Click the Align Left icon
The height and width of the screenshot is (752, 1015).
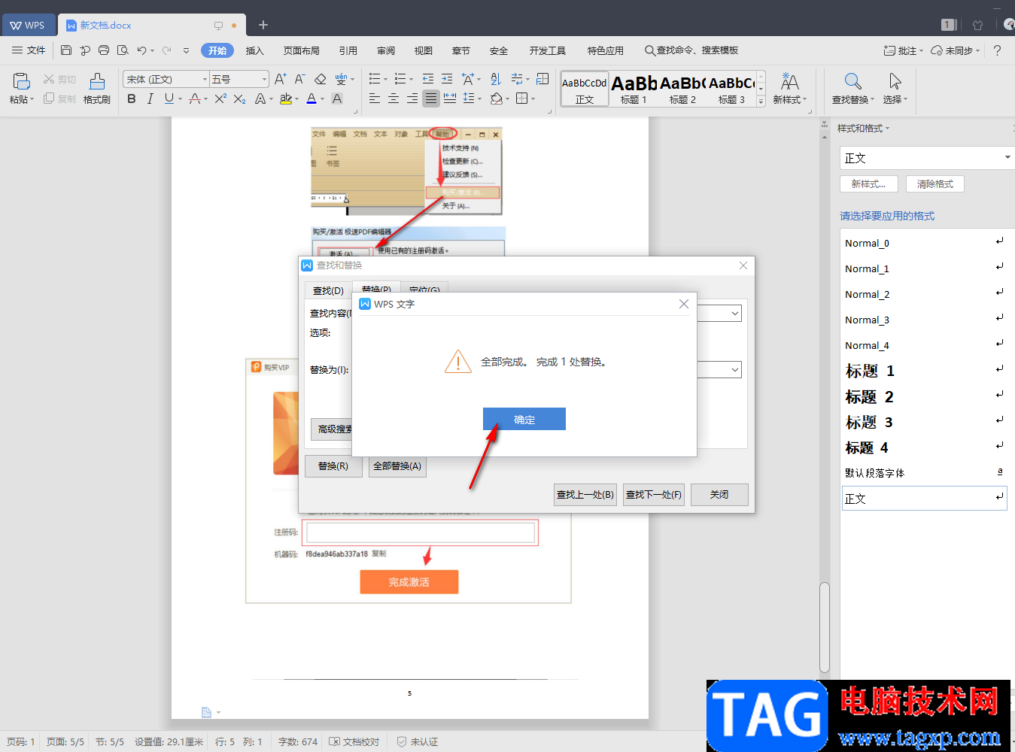pos(375,99)
